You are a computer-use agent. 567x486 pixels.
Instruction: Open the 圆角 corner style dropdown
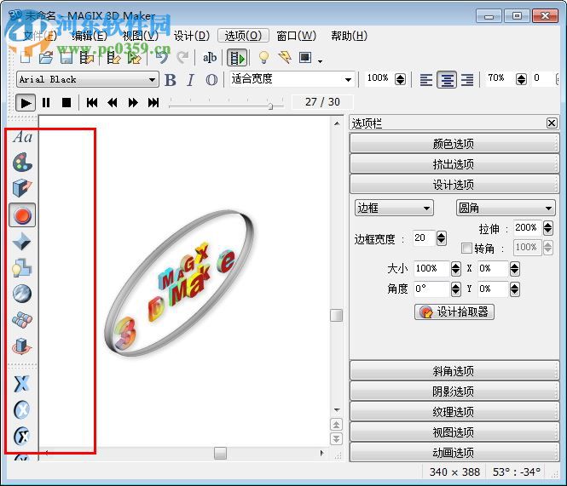506,208
